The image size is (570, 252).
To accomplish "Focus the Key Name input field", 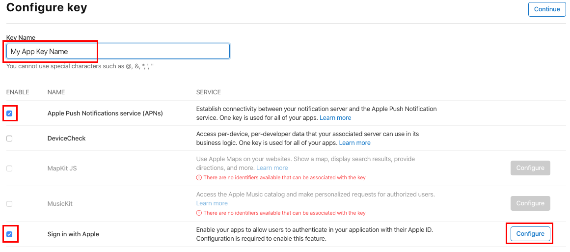I will click(x=118, y=51).
